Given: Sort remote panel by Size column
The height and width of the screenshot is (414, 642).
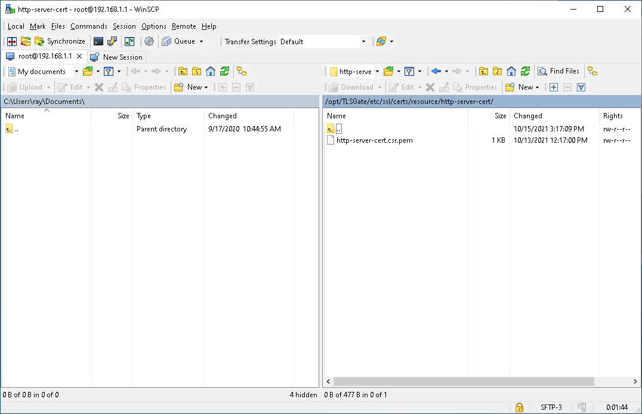Looking at the screenshot, I should click(x=489, y=115).
